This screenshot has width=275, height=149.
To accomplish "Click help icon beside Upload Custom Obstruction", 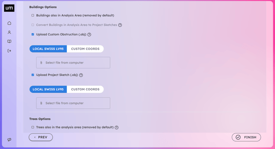I will 89,34.
